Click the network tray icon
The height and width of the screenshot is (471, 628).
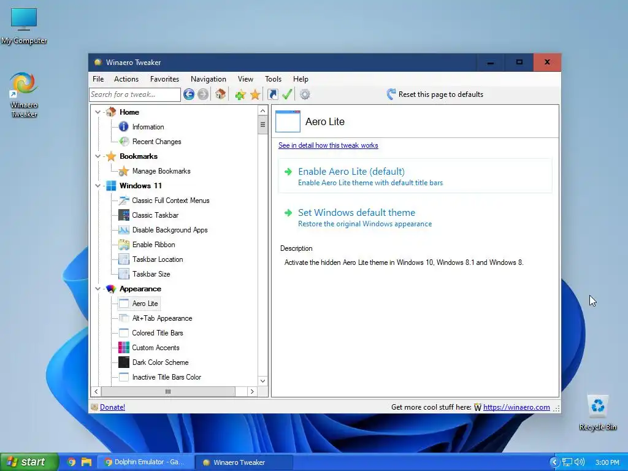click(x=567, y=462)
